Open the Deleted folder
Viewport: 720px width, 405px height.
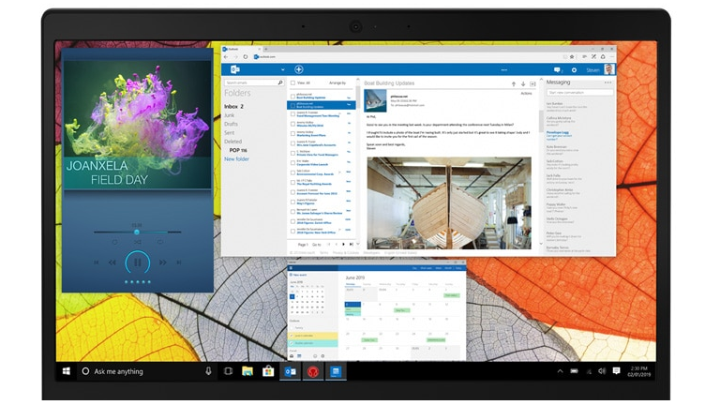pyautogui.click(x=232, y=142)
